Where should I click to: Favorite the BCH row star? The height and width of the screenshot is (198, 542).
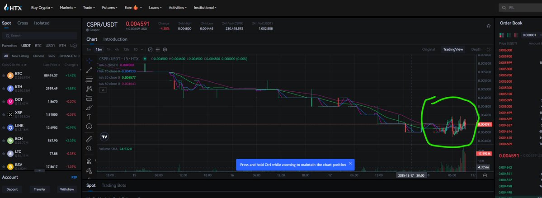[4, 141]
